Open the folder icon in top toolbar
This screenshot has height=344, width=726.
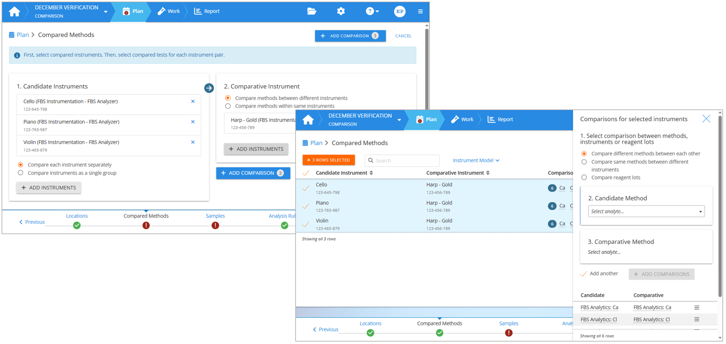click(311, 12)
